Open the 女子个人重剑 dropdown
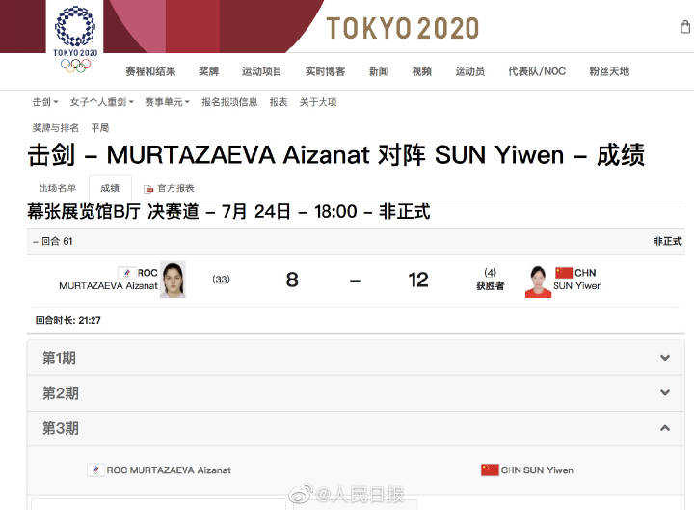The image size is (694, 510). pos(103,102)
